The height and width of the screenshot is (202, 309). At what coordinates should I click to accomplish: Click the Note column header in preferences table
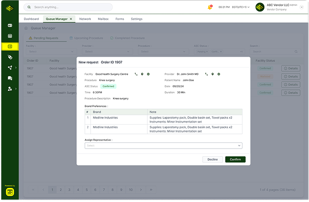click(153, 112)
